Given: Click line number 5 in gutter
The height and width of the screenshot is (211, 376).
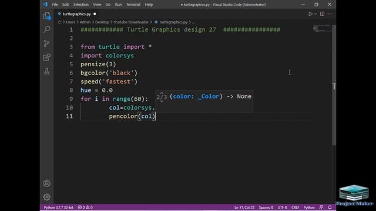Looking at the screenshot, I should [71, 64].
